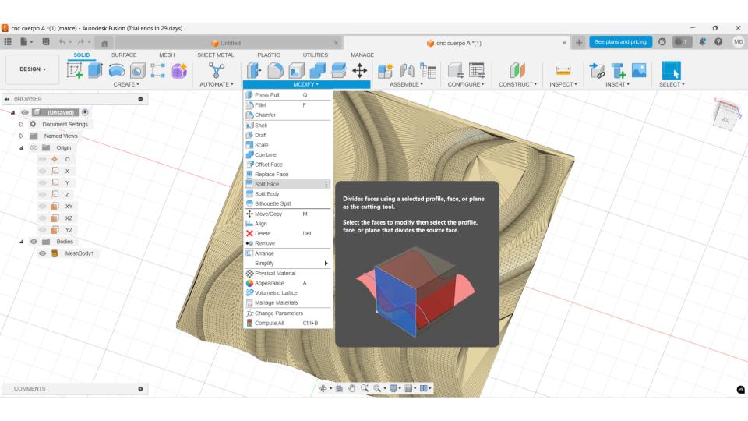Image resolution: width=748 pixels, height=421 pixels.
Task: Click See plans and pricing button
Action: (x=620, y=42)
